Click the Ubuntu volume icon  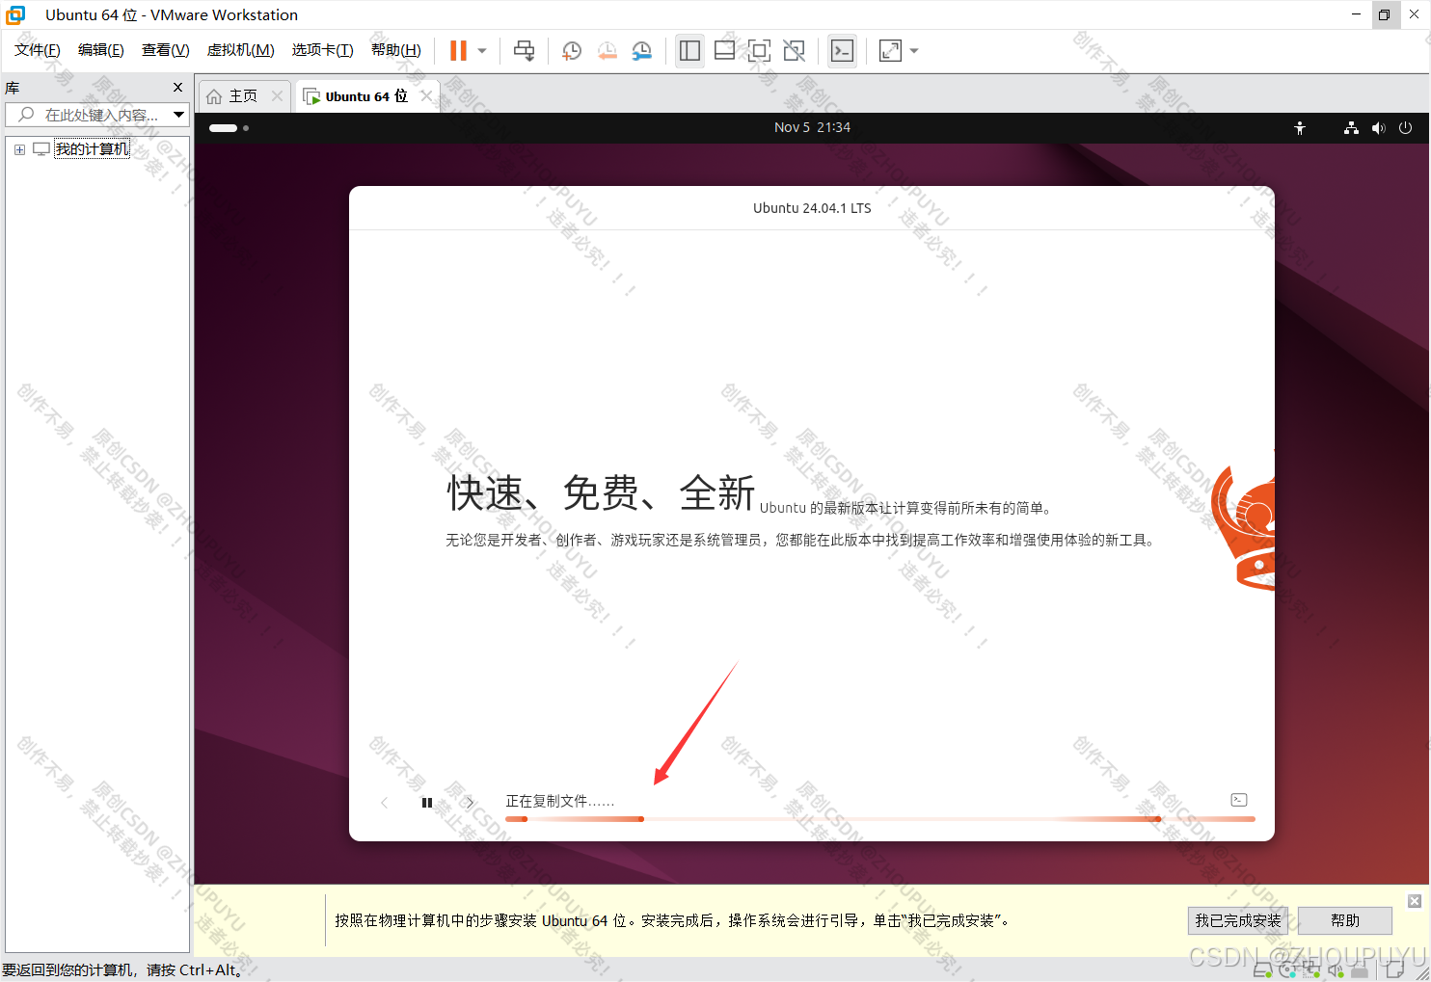(x=1378, y=128)
